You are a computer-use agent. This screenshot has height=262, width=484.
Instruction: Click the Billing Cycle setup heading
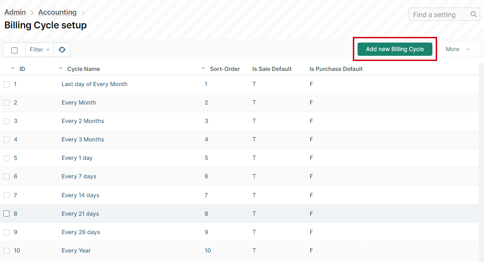coord(45,25)
